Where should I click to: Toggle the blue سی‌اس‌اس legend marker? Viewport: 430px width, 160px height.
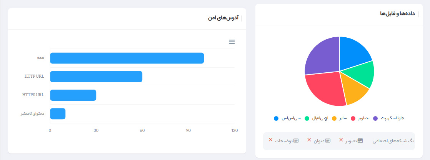276,118
